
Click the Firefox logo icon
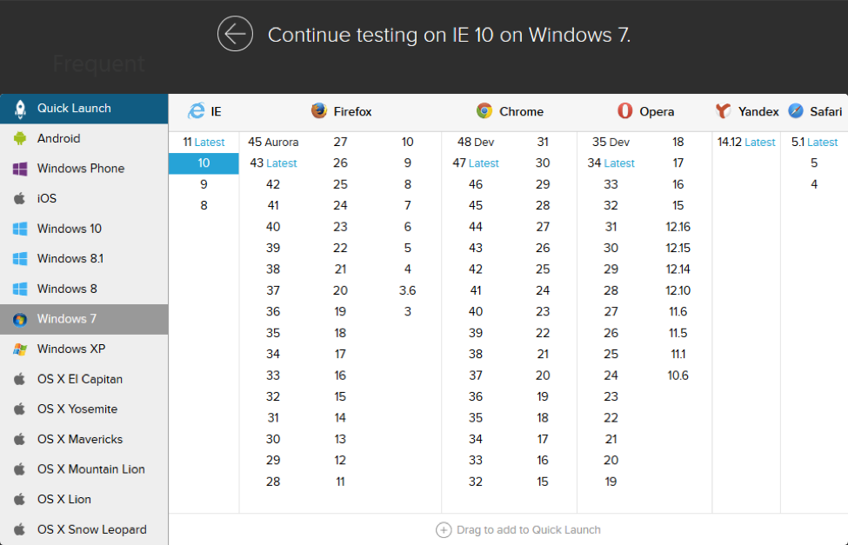point(319,111)
